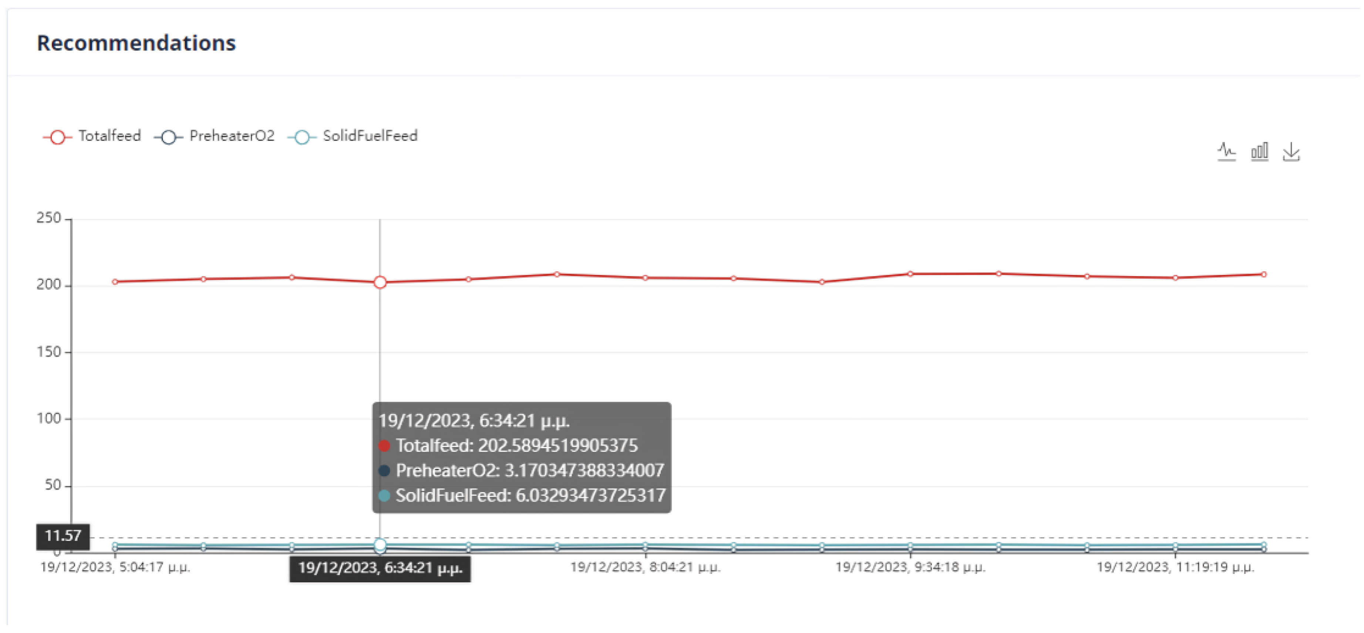Click the highlighted SolidFuelFeed point at 6:34:21
1364x633 pixels.
380,544
